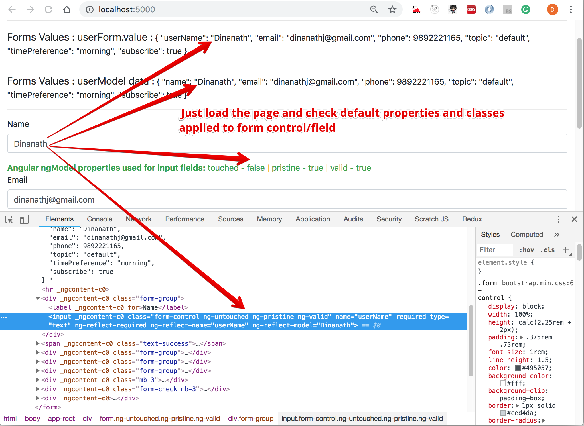Viewport: 584px width, 426px height.
Task: Click the CORS extension icon
Action: pyautogui.click(x=471, y=10)
